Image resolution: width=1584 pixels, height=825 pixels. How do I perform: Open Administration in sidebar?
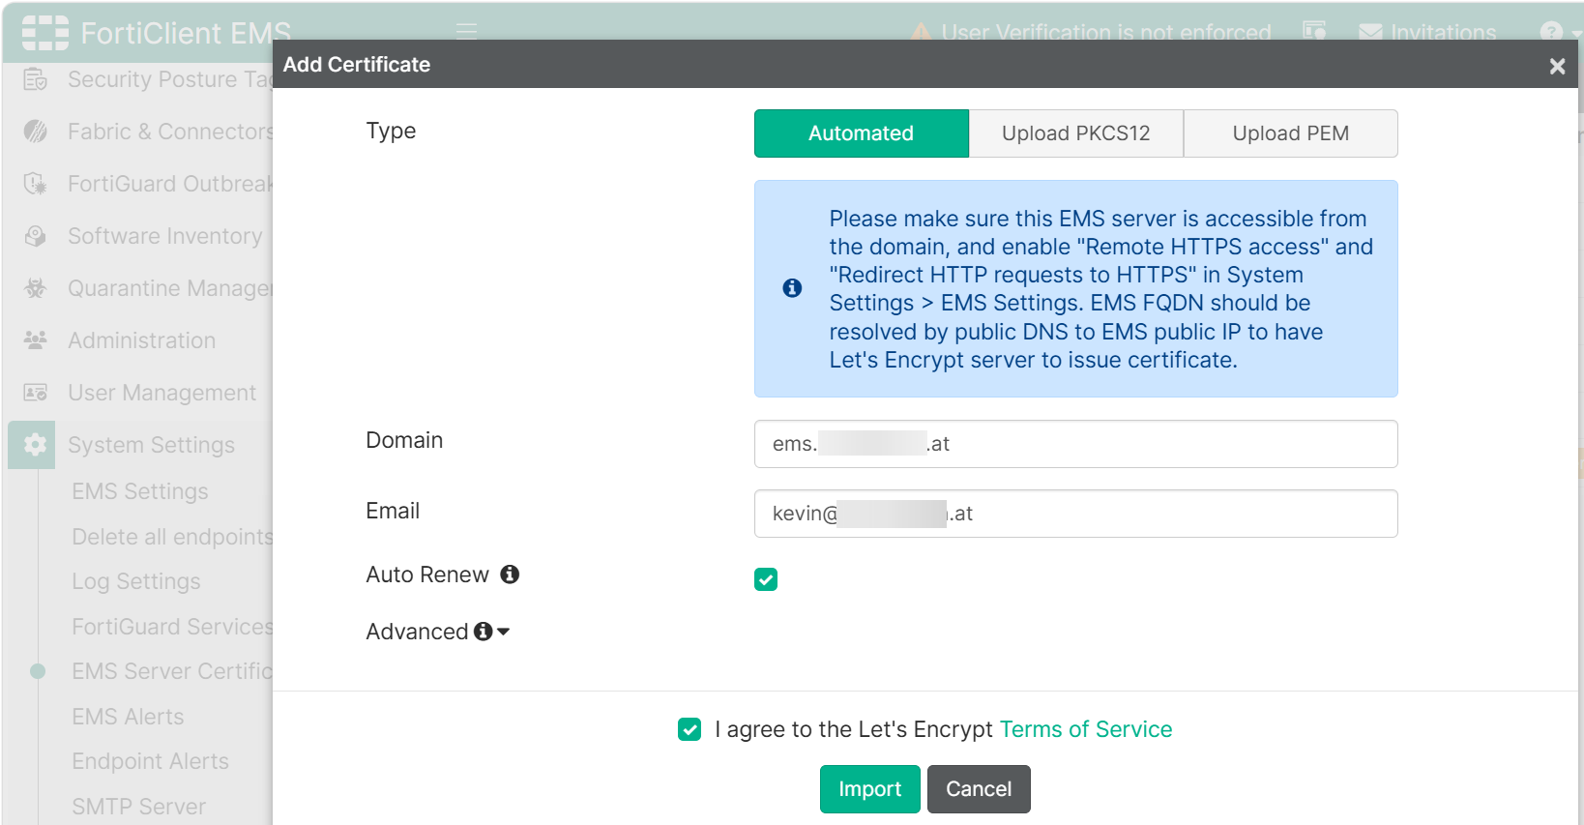click(x=142, y=340)
